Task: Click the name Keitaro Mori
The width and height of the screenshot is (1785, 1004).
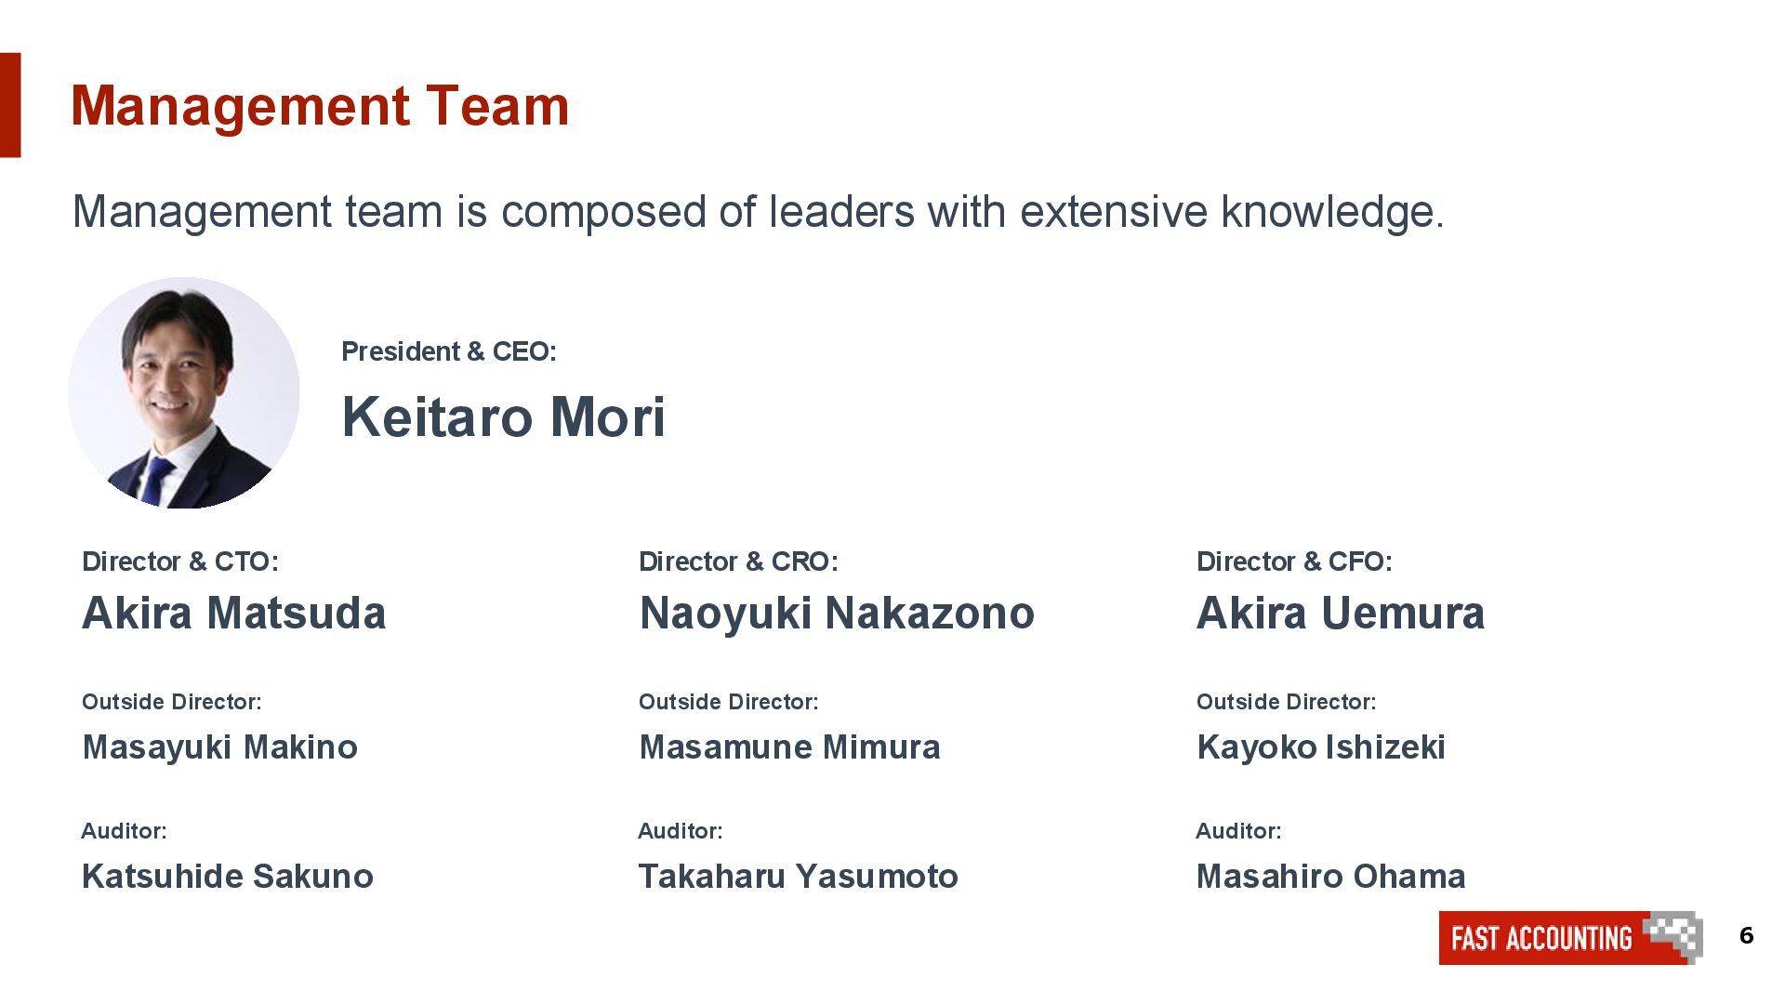Action: click(x=504, y=416)
